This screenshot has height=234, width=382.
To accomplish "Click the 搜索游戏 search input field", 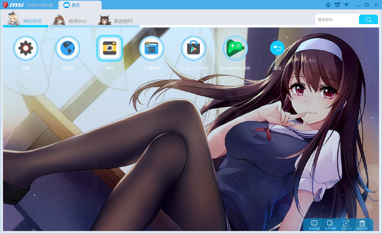I will 337,20.
